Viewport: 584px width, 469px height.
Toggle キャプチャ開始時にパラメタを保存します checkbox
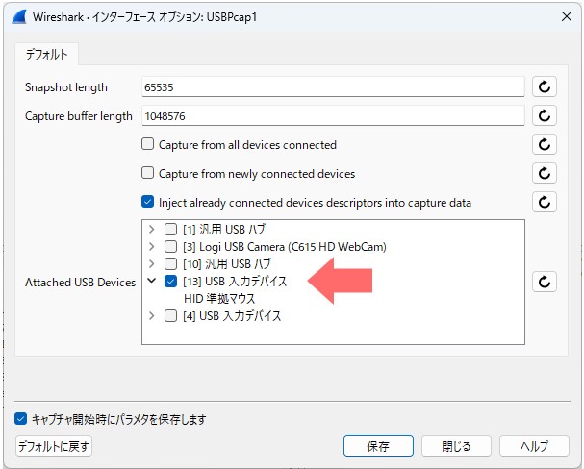21,419
